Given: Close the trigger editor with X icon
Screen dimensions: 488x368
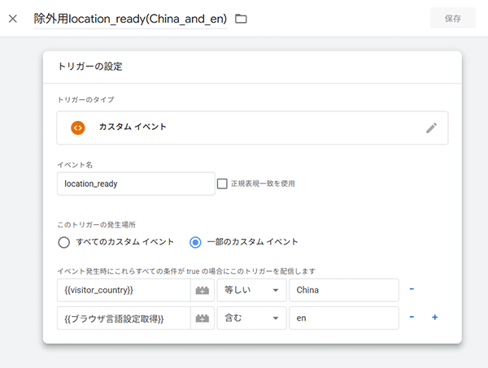Looking at the screenshot, I should click(x=12, y=18).
